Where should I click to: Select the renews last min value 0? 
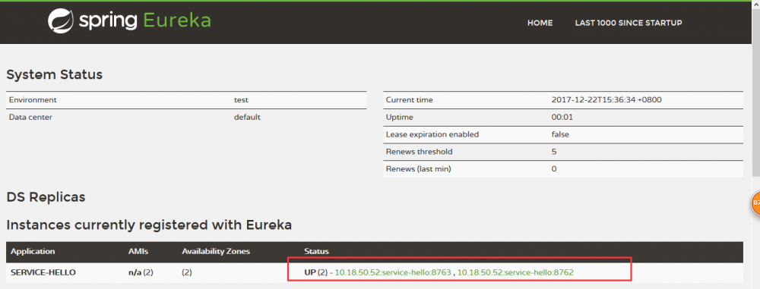click(554, 169)
